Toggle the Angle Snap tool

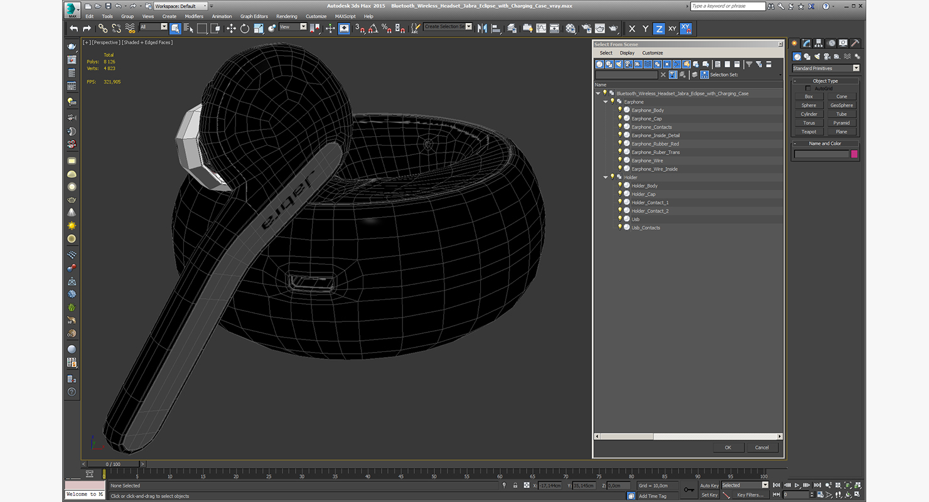[x=373, y=28]
